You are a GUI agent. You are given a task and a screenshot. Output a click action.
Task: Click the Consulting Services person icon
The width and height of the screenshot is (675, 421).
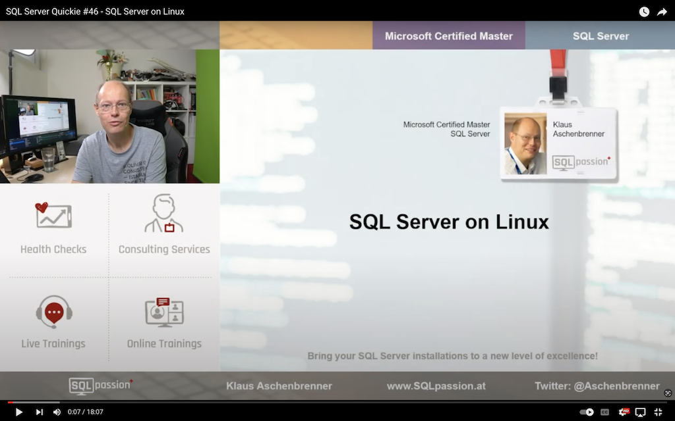(164, 213)
